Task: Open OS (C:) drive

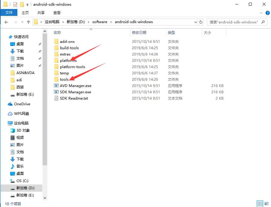Action: tap(22, 181)
